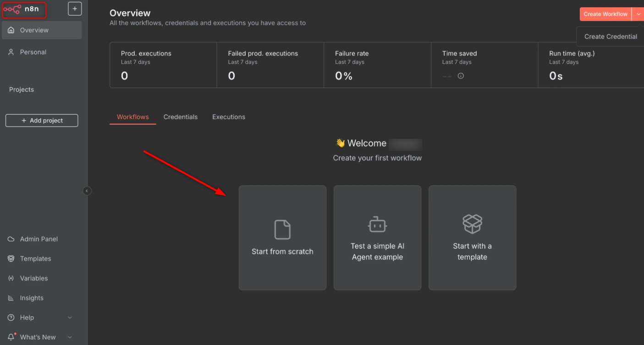
Task: Open the dropdown arrow beside Create Workflow
Action: click(638, 14)
